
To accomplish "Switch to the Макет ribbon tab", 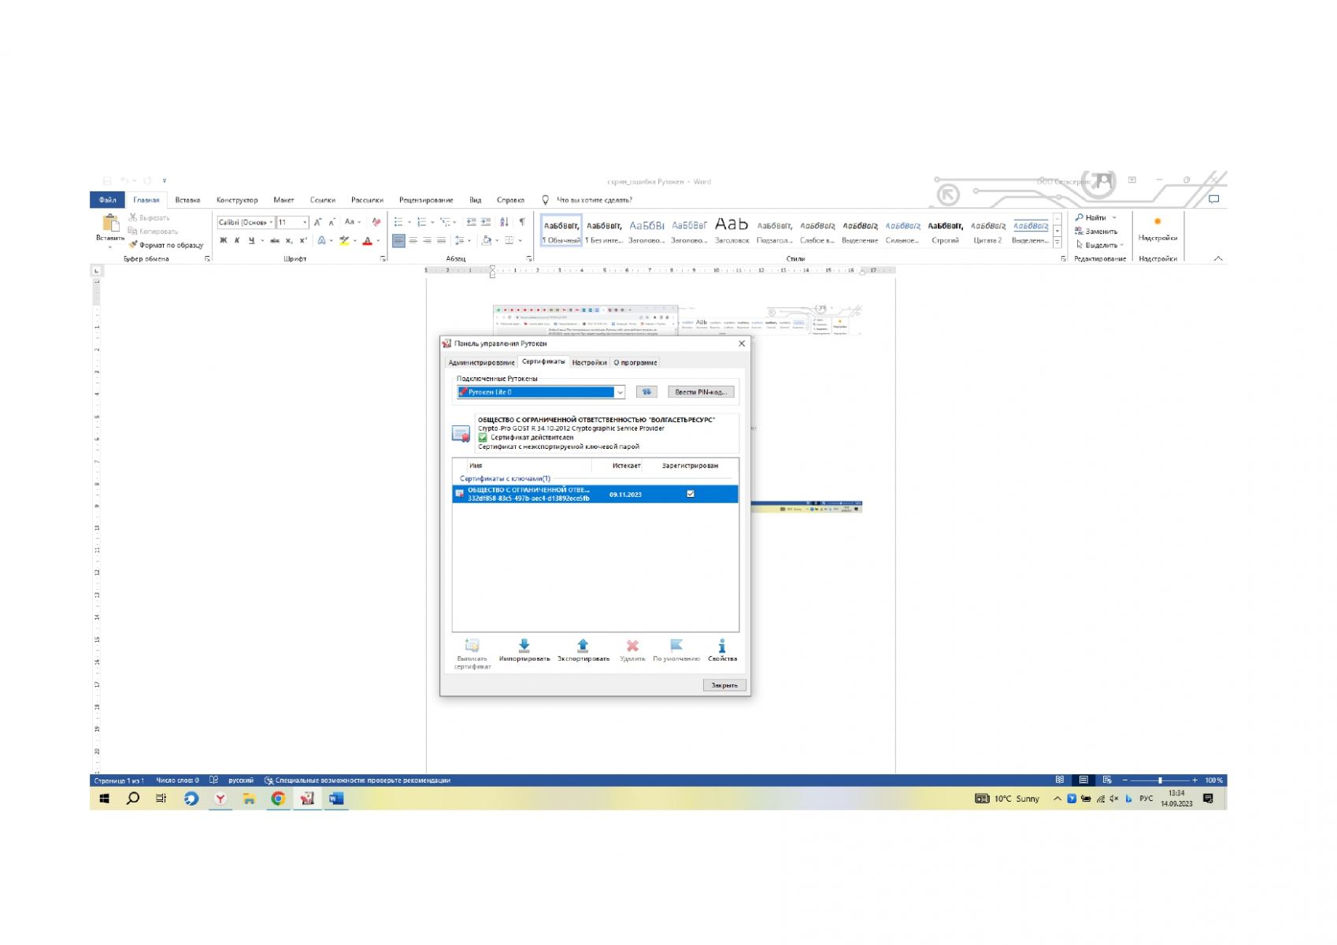I will point(283,200).
